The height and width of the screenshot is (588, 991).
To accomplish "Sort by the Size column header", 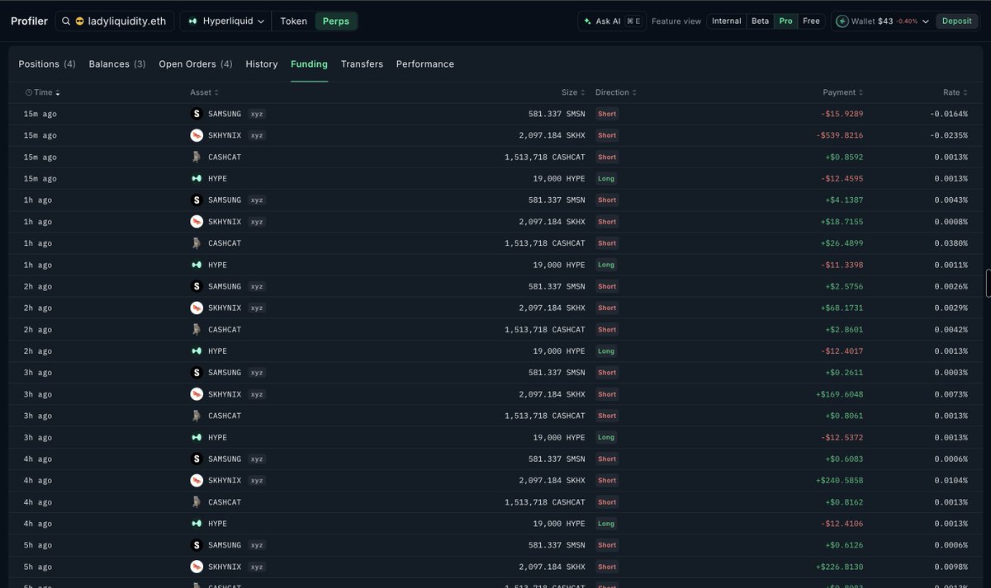I will click(573, 92).
